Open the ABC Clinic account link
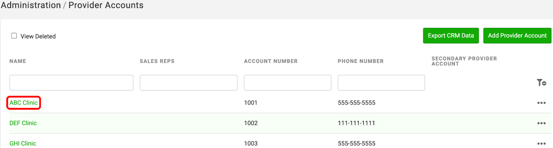Viewport: 553px width, 148px height. pos(24,103)
